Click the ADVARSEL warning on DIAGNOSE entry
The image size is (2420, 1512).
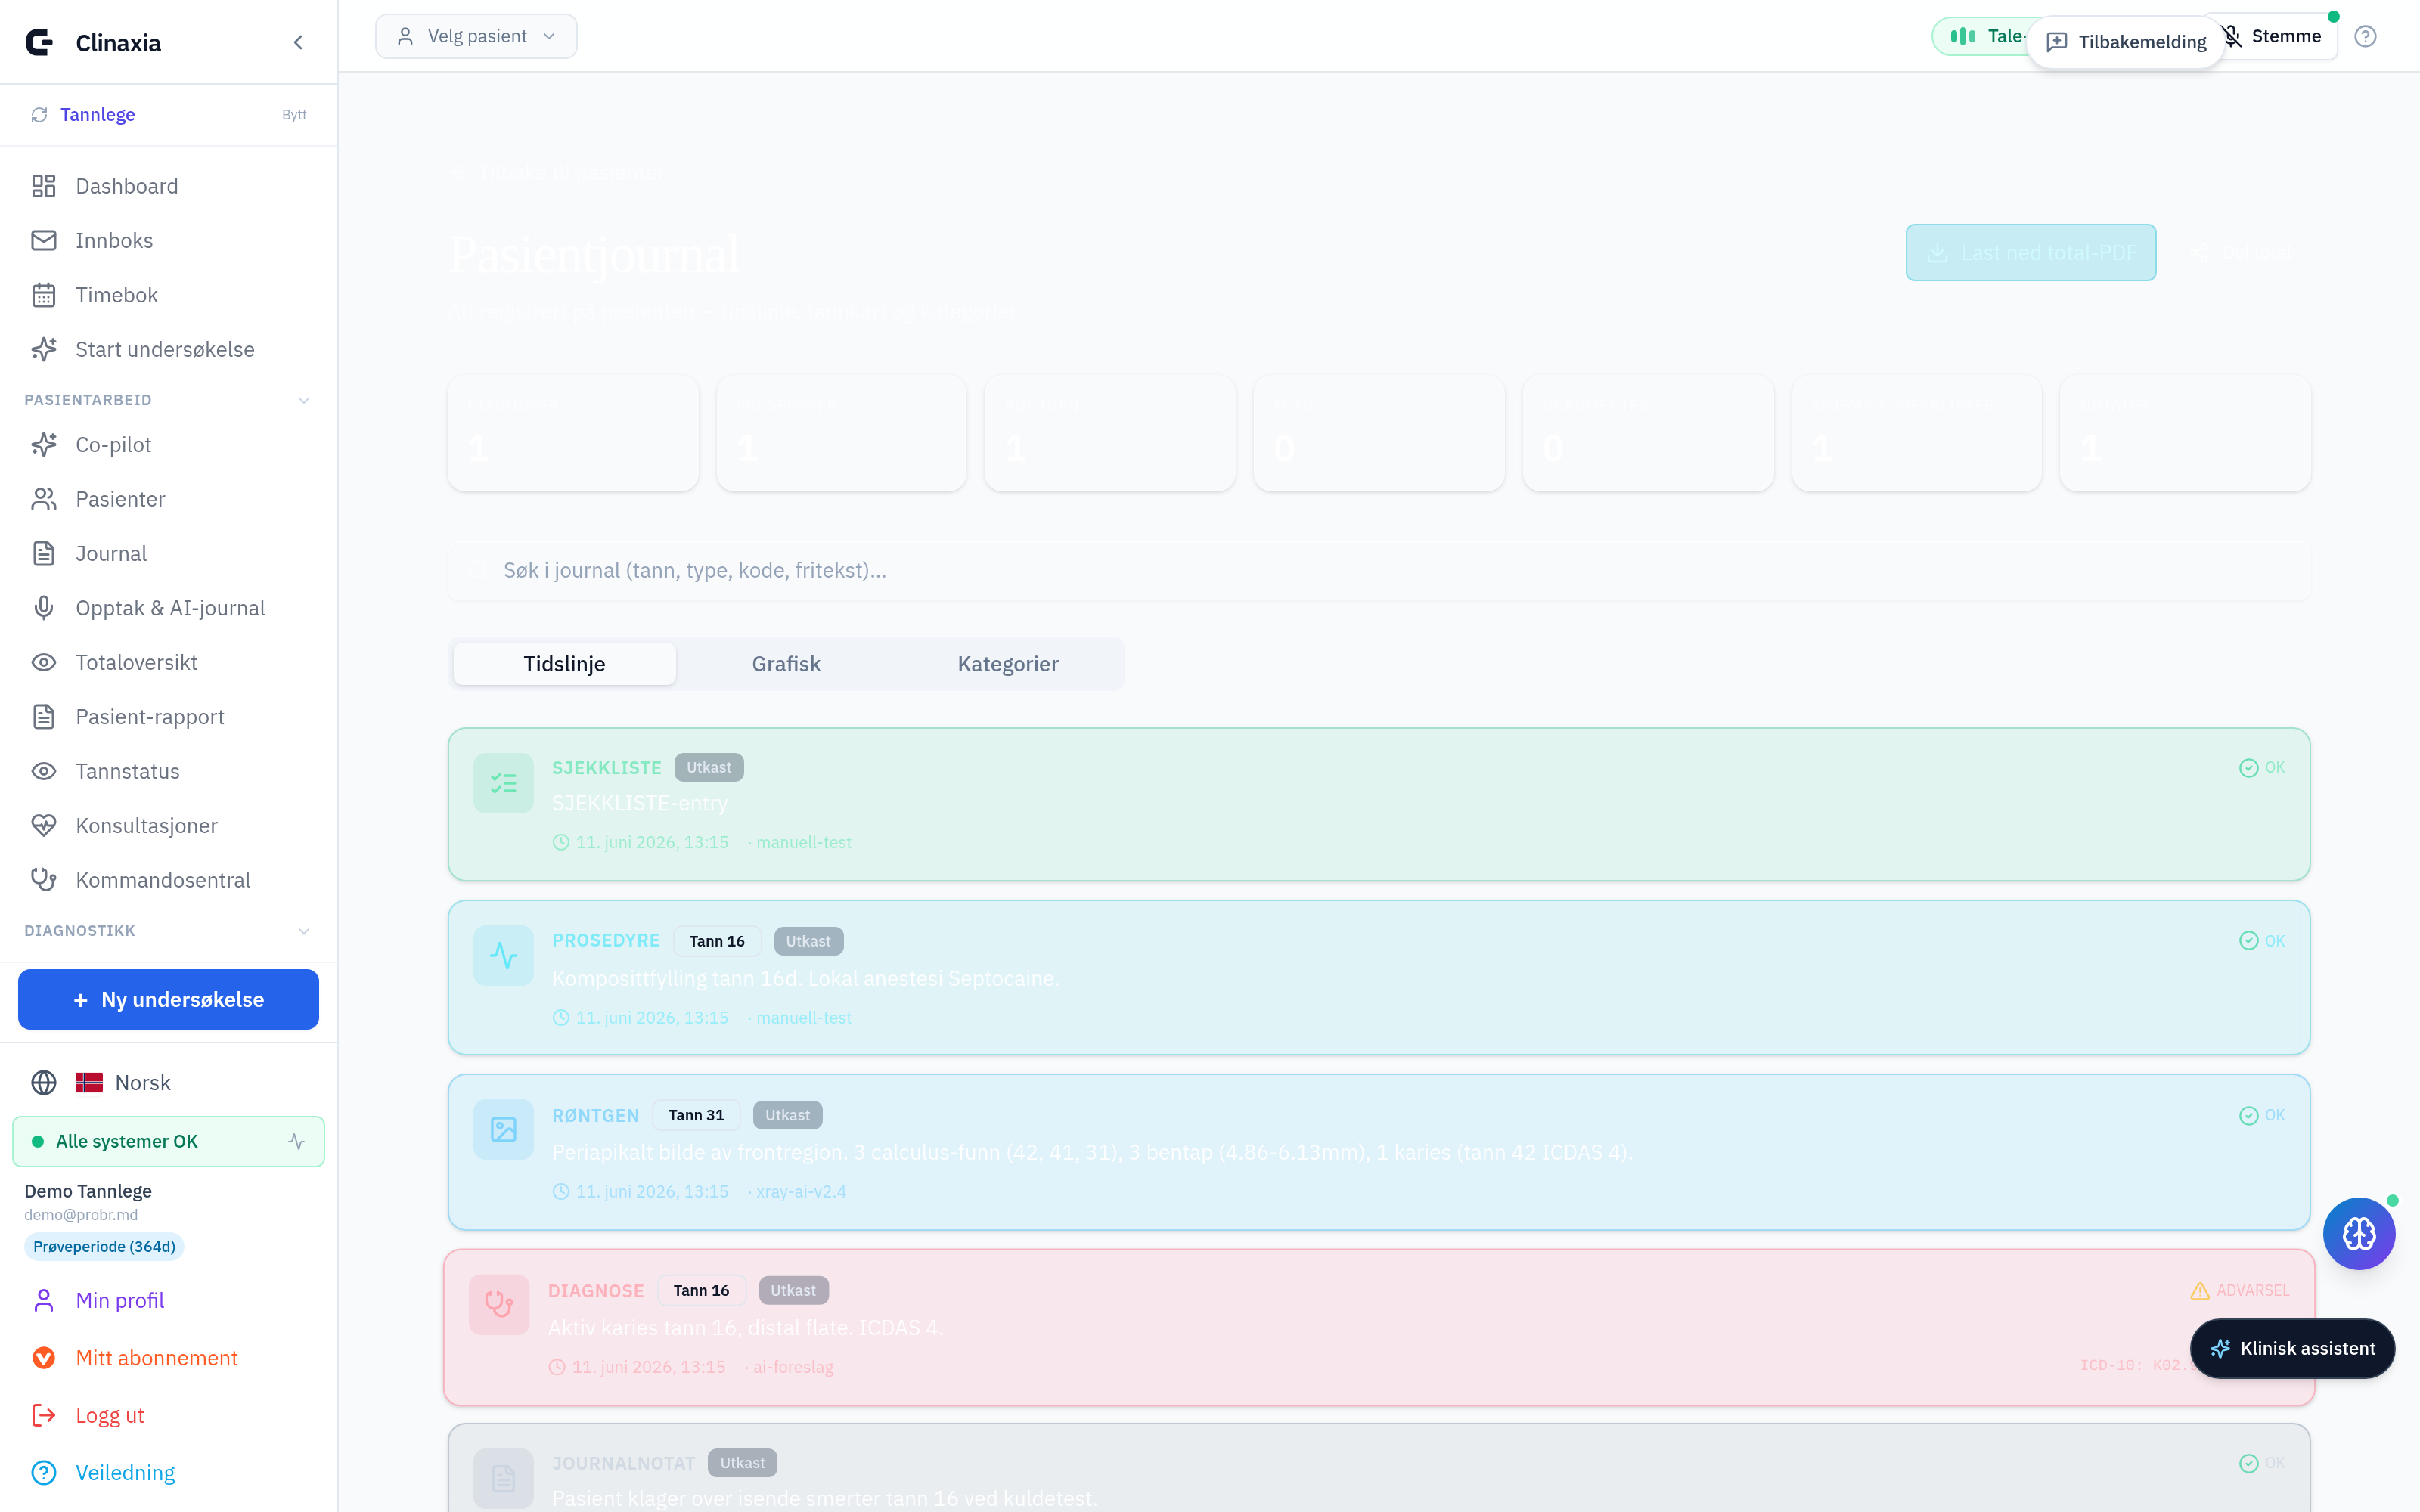click(x=2240, y=1290)
